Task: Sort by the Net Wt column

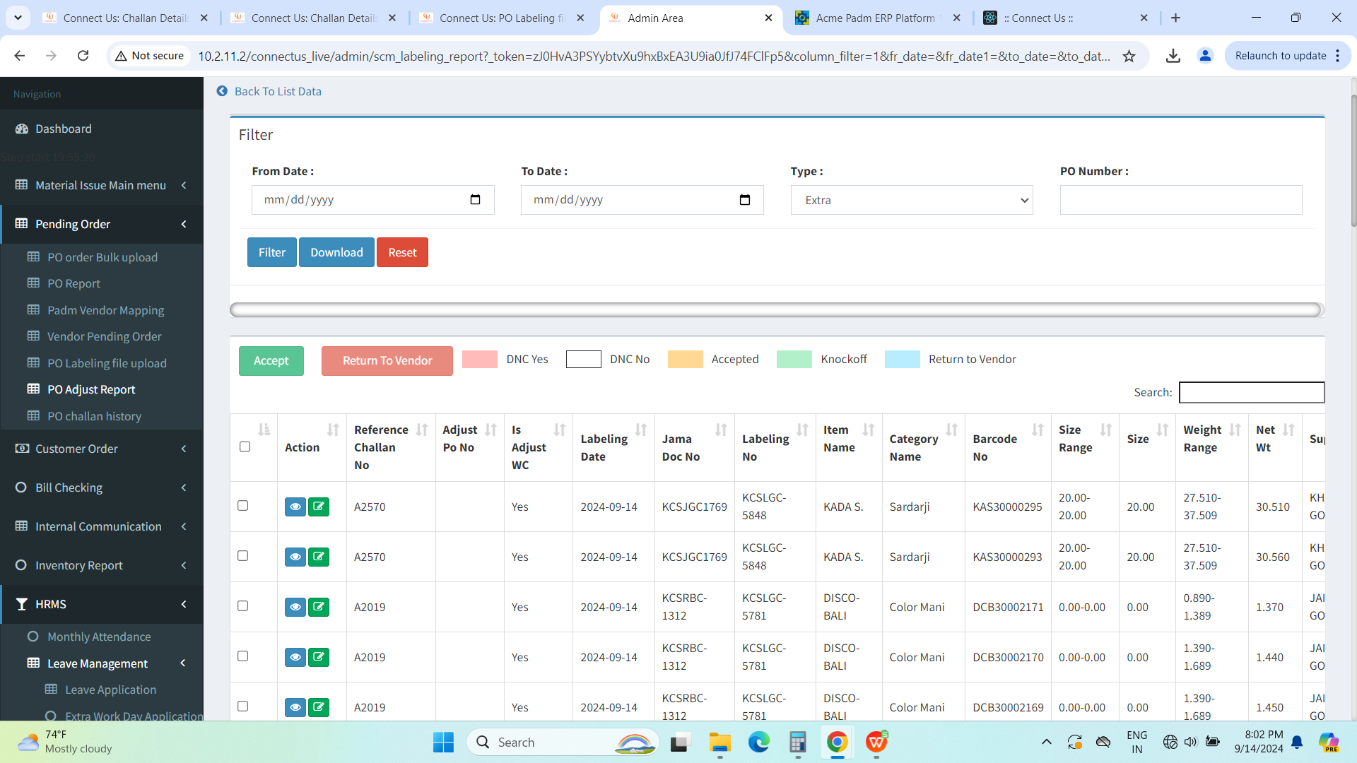Action: pyautogui.click(x=1288, y=430)
